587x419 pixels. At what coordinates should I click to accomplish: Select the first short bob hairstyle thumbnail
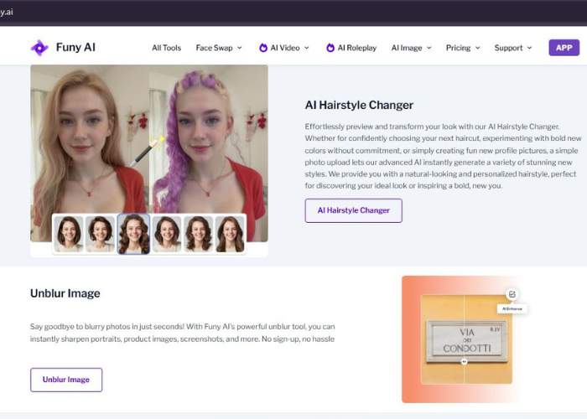pyautogui.click(x=69, y=234)
